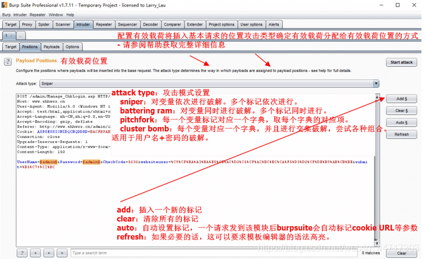Viewport: 425px width, 259px height.
Task: Click the §admin§ payload marker after Password
Action: tap(92, 162)
